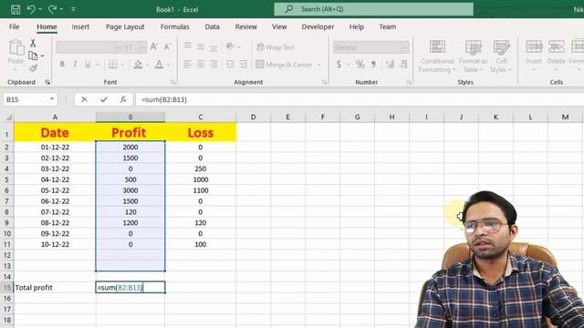
Task: Click the Redo arrow icon
Action: click(52, 9)
